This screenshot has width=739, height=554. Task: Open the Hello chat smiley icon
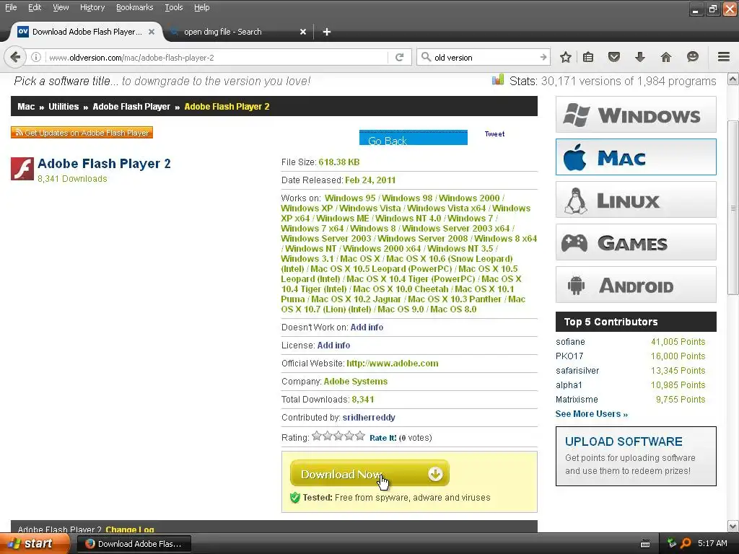point(692,57)
